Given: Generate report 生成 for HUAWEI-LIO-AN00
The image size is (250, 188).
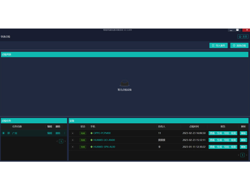Looking at the screenshot, I should (x=219, y=140).
